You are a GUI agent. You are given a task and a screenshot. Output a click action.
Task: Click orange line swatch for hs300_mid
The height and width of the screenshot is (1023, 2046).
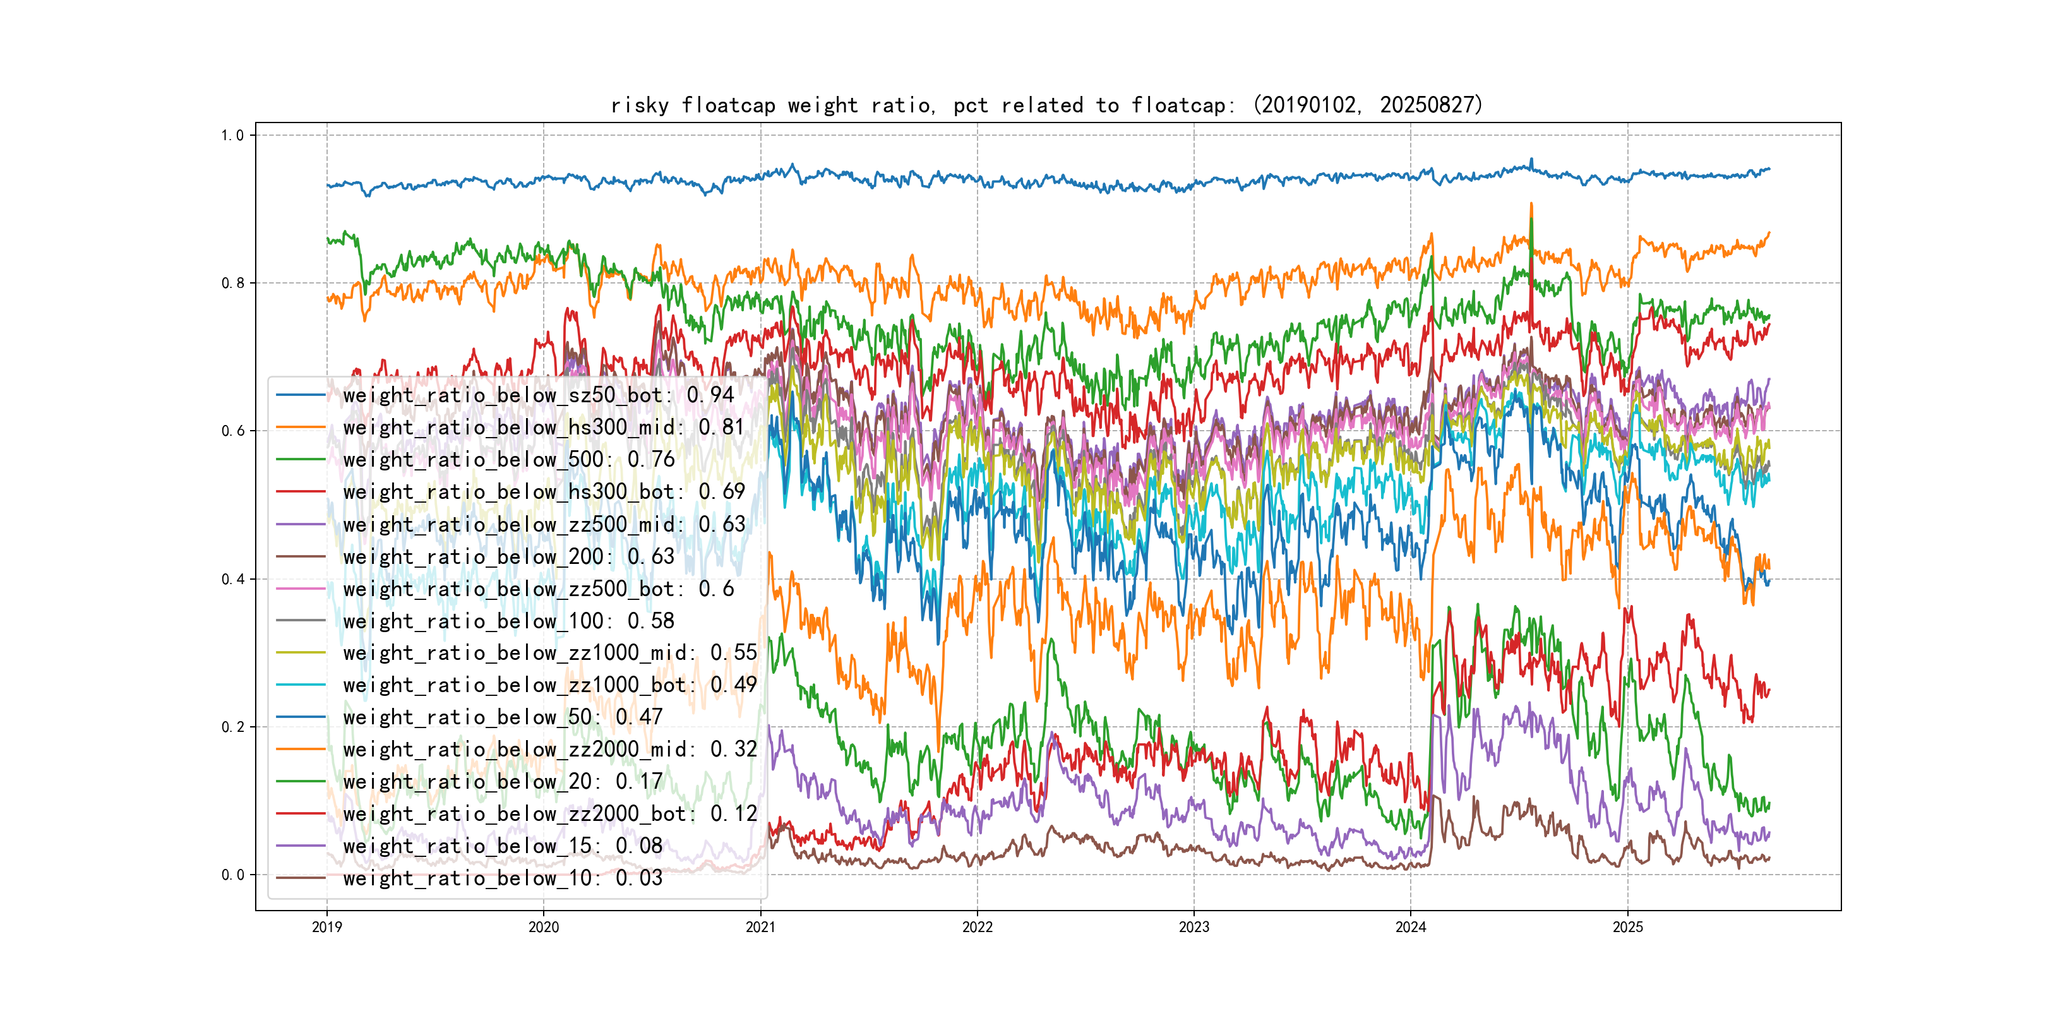click(301, 428)
